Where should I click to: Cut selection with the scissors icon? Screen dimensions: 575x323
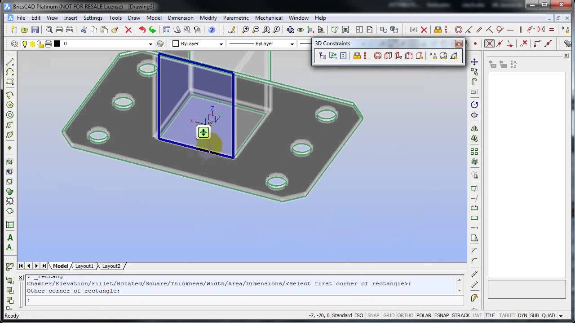click(84, 30)
